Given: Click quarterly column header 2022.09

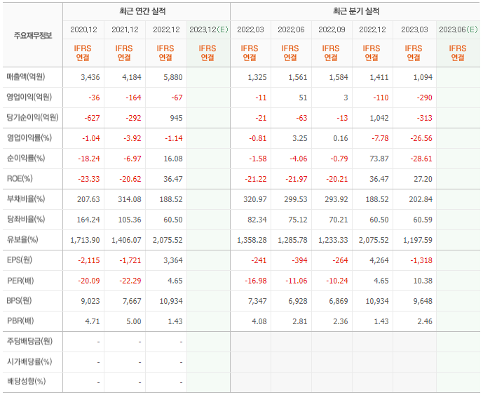Looking at the screenshot, I should click(x=332, y=29).
